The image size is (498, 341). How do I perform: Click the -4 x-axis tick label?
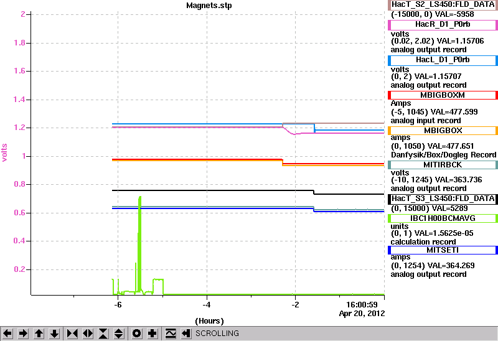pyautogui.click(x=207, y=305)
